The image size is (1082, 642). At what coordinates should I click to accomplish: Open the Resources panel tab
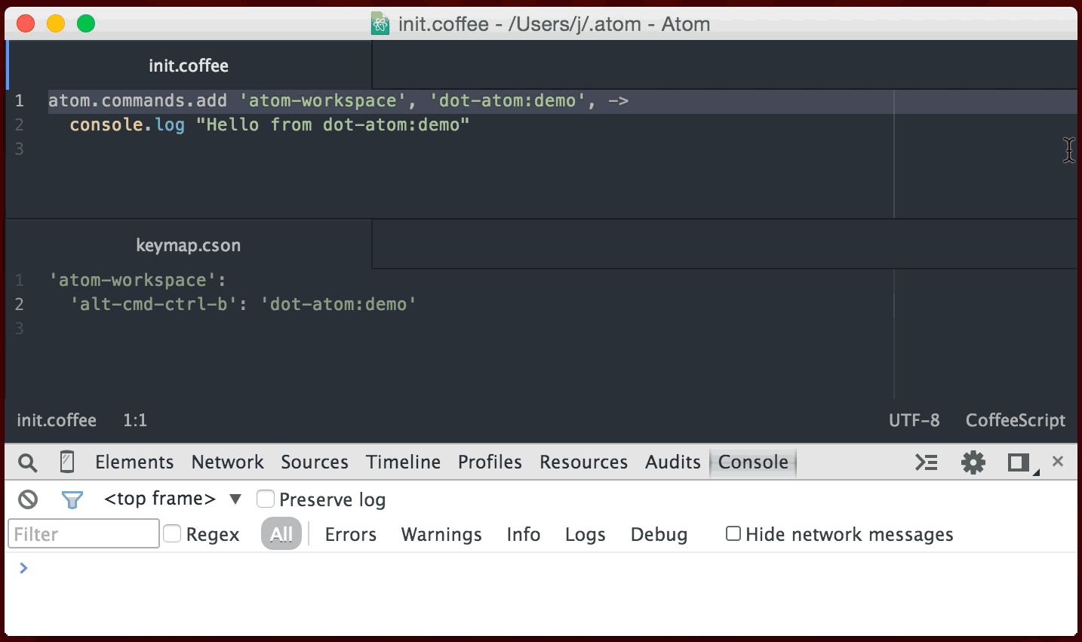tap(583, 462)
